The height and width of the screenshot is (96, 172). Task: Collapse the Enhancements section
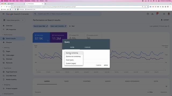coord(8,94)
